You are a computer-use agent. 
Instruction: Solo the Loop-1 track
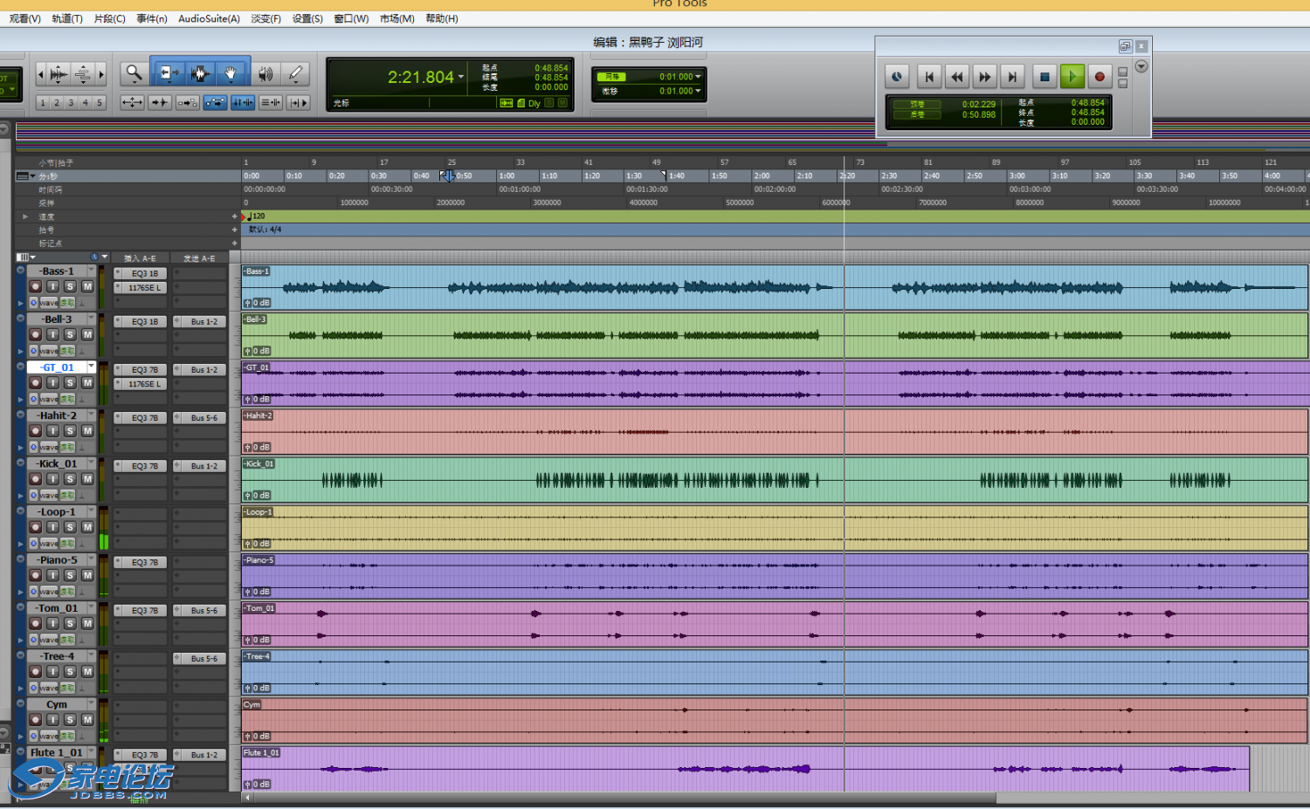70,527
